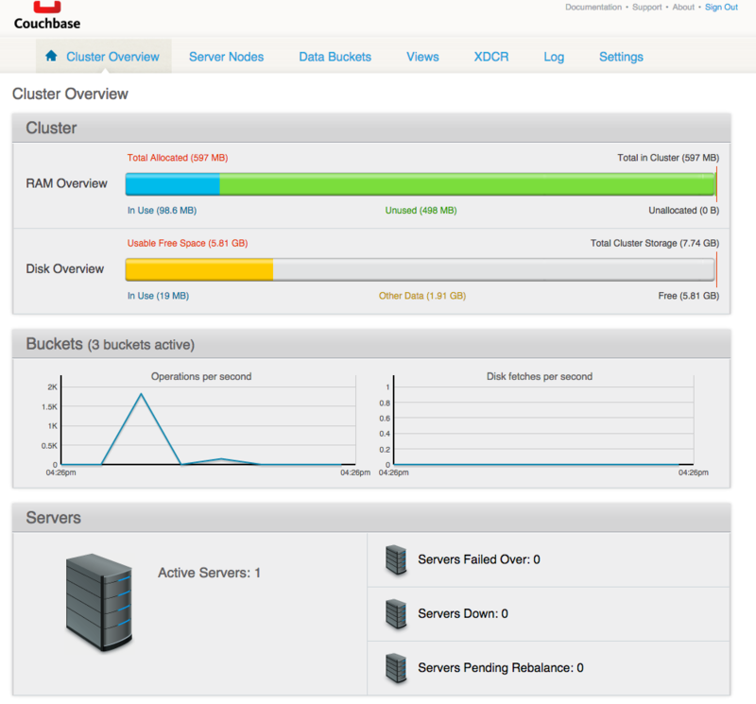Click the green Unused RAM bar segment

(x=467, y=184)
